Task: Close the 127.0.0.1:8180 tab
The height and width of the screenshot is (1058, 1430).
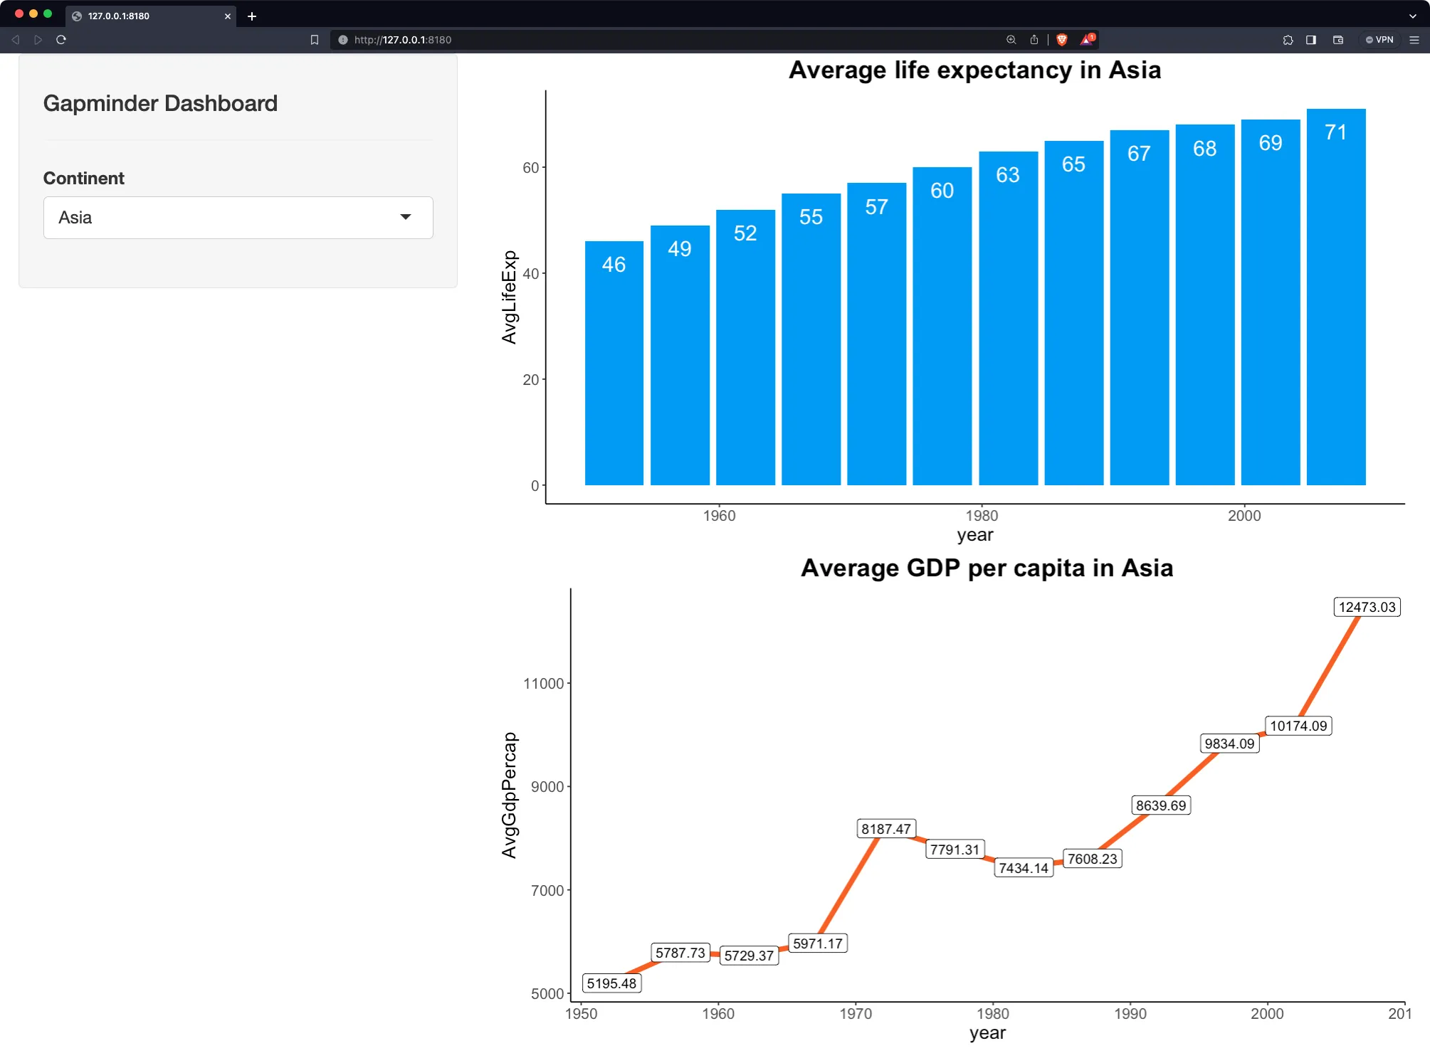Action: tap(228, 16)
